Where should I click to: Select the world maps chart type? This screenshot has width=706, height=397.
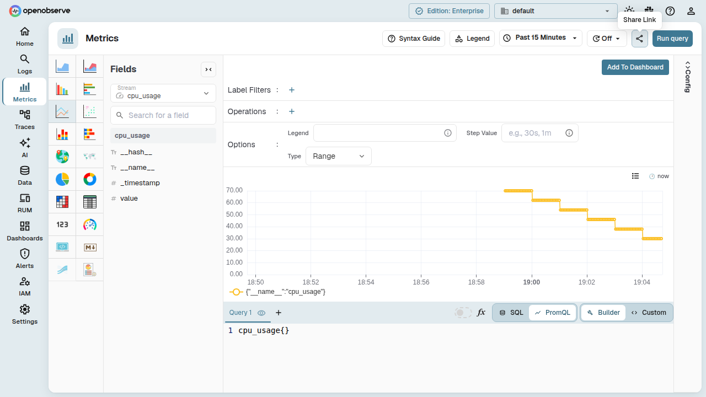(x=90, y=157)
